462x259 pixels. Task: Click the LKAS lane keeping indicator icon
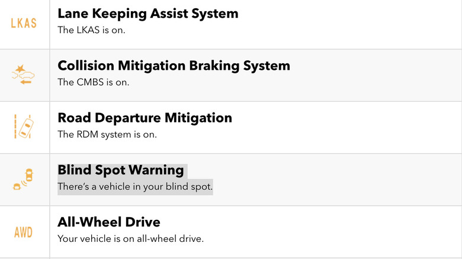coord(24,24)
